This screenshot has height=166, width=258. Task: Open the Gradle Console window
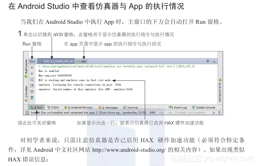[203, 108]
